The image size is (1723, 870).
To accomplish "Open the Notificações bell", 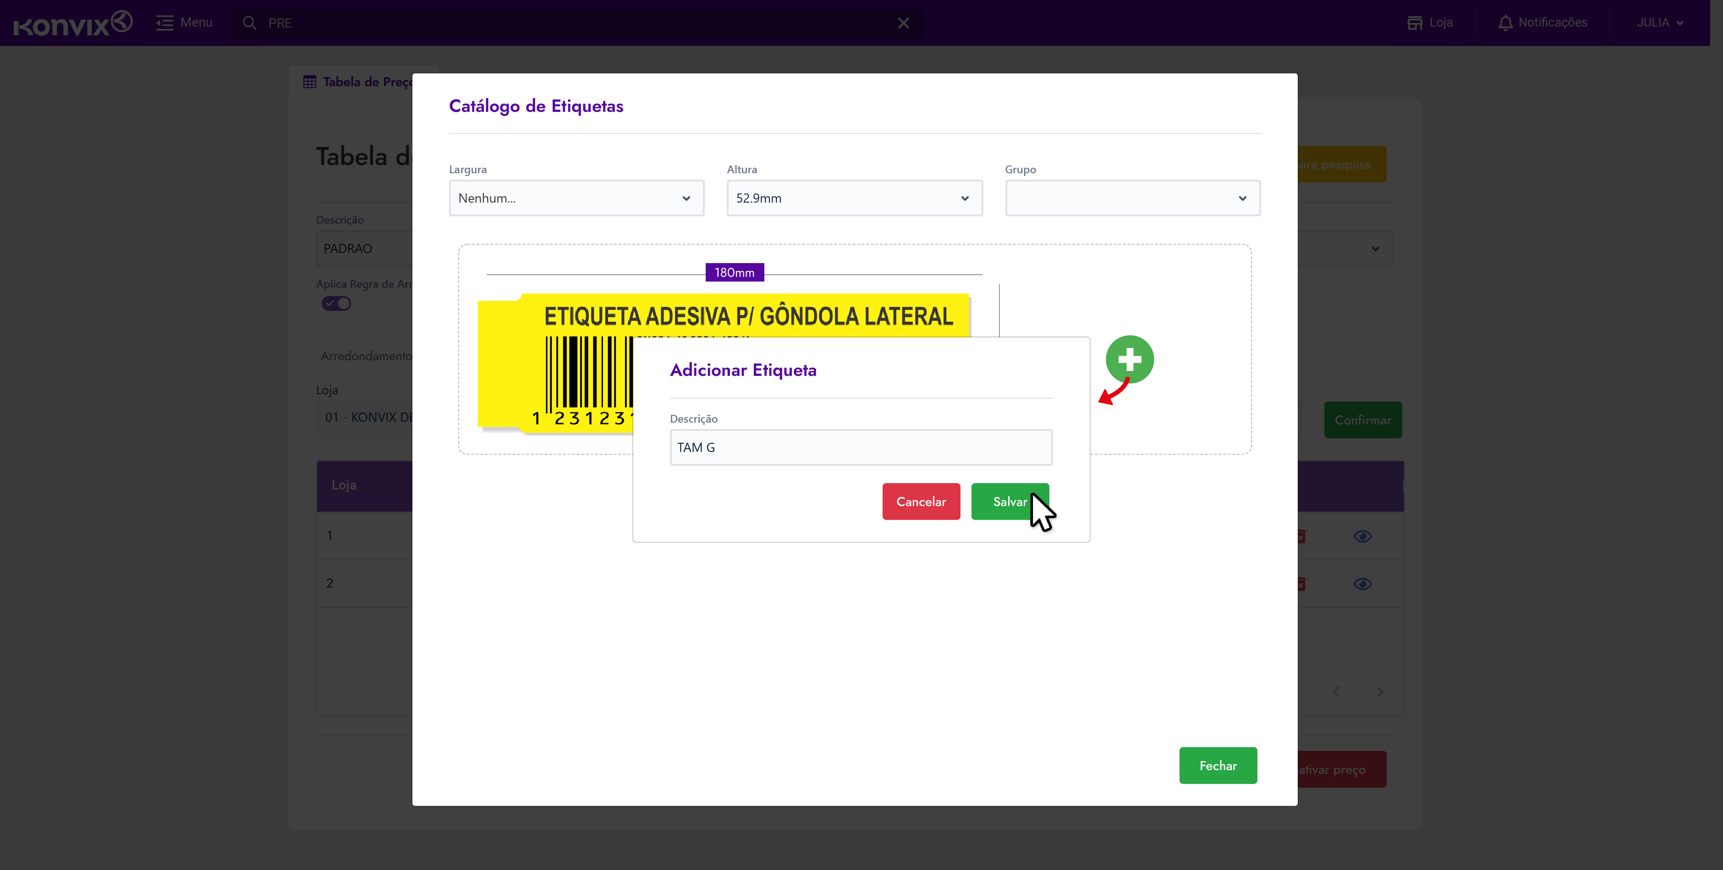I will [1505, 23].
